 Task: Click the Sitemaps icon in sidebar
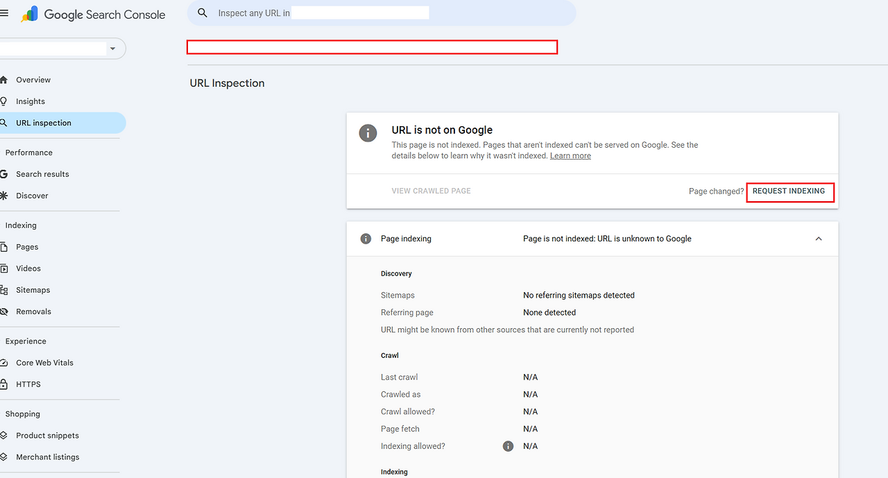[x=4, y=290]
